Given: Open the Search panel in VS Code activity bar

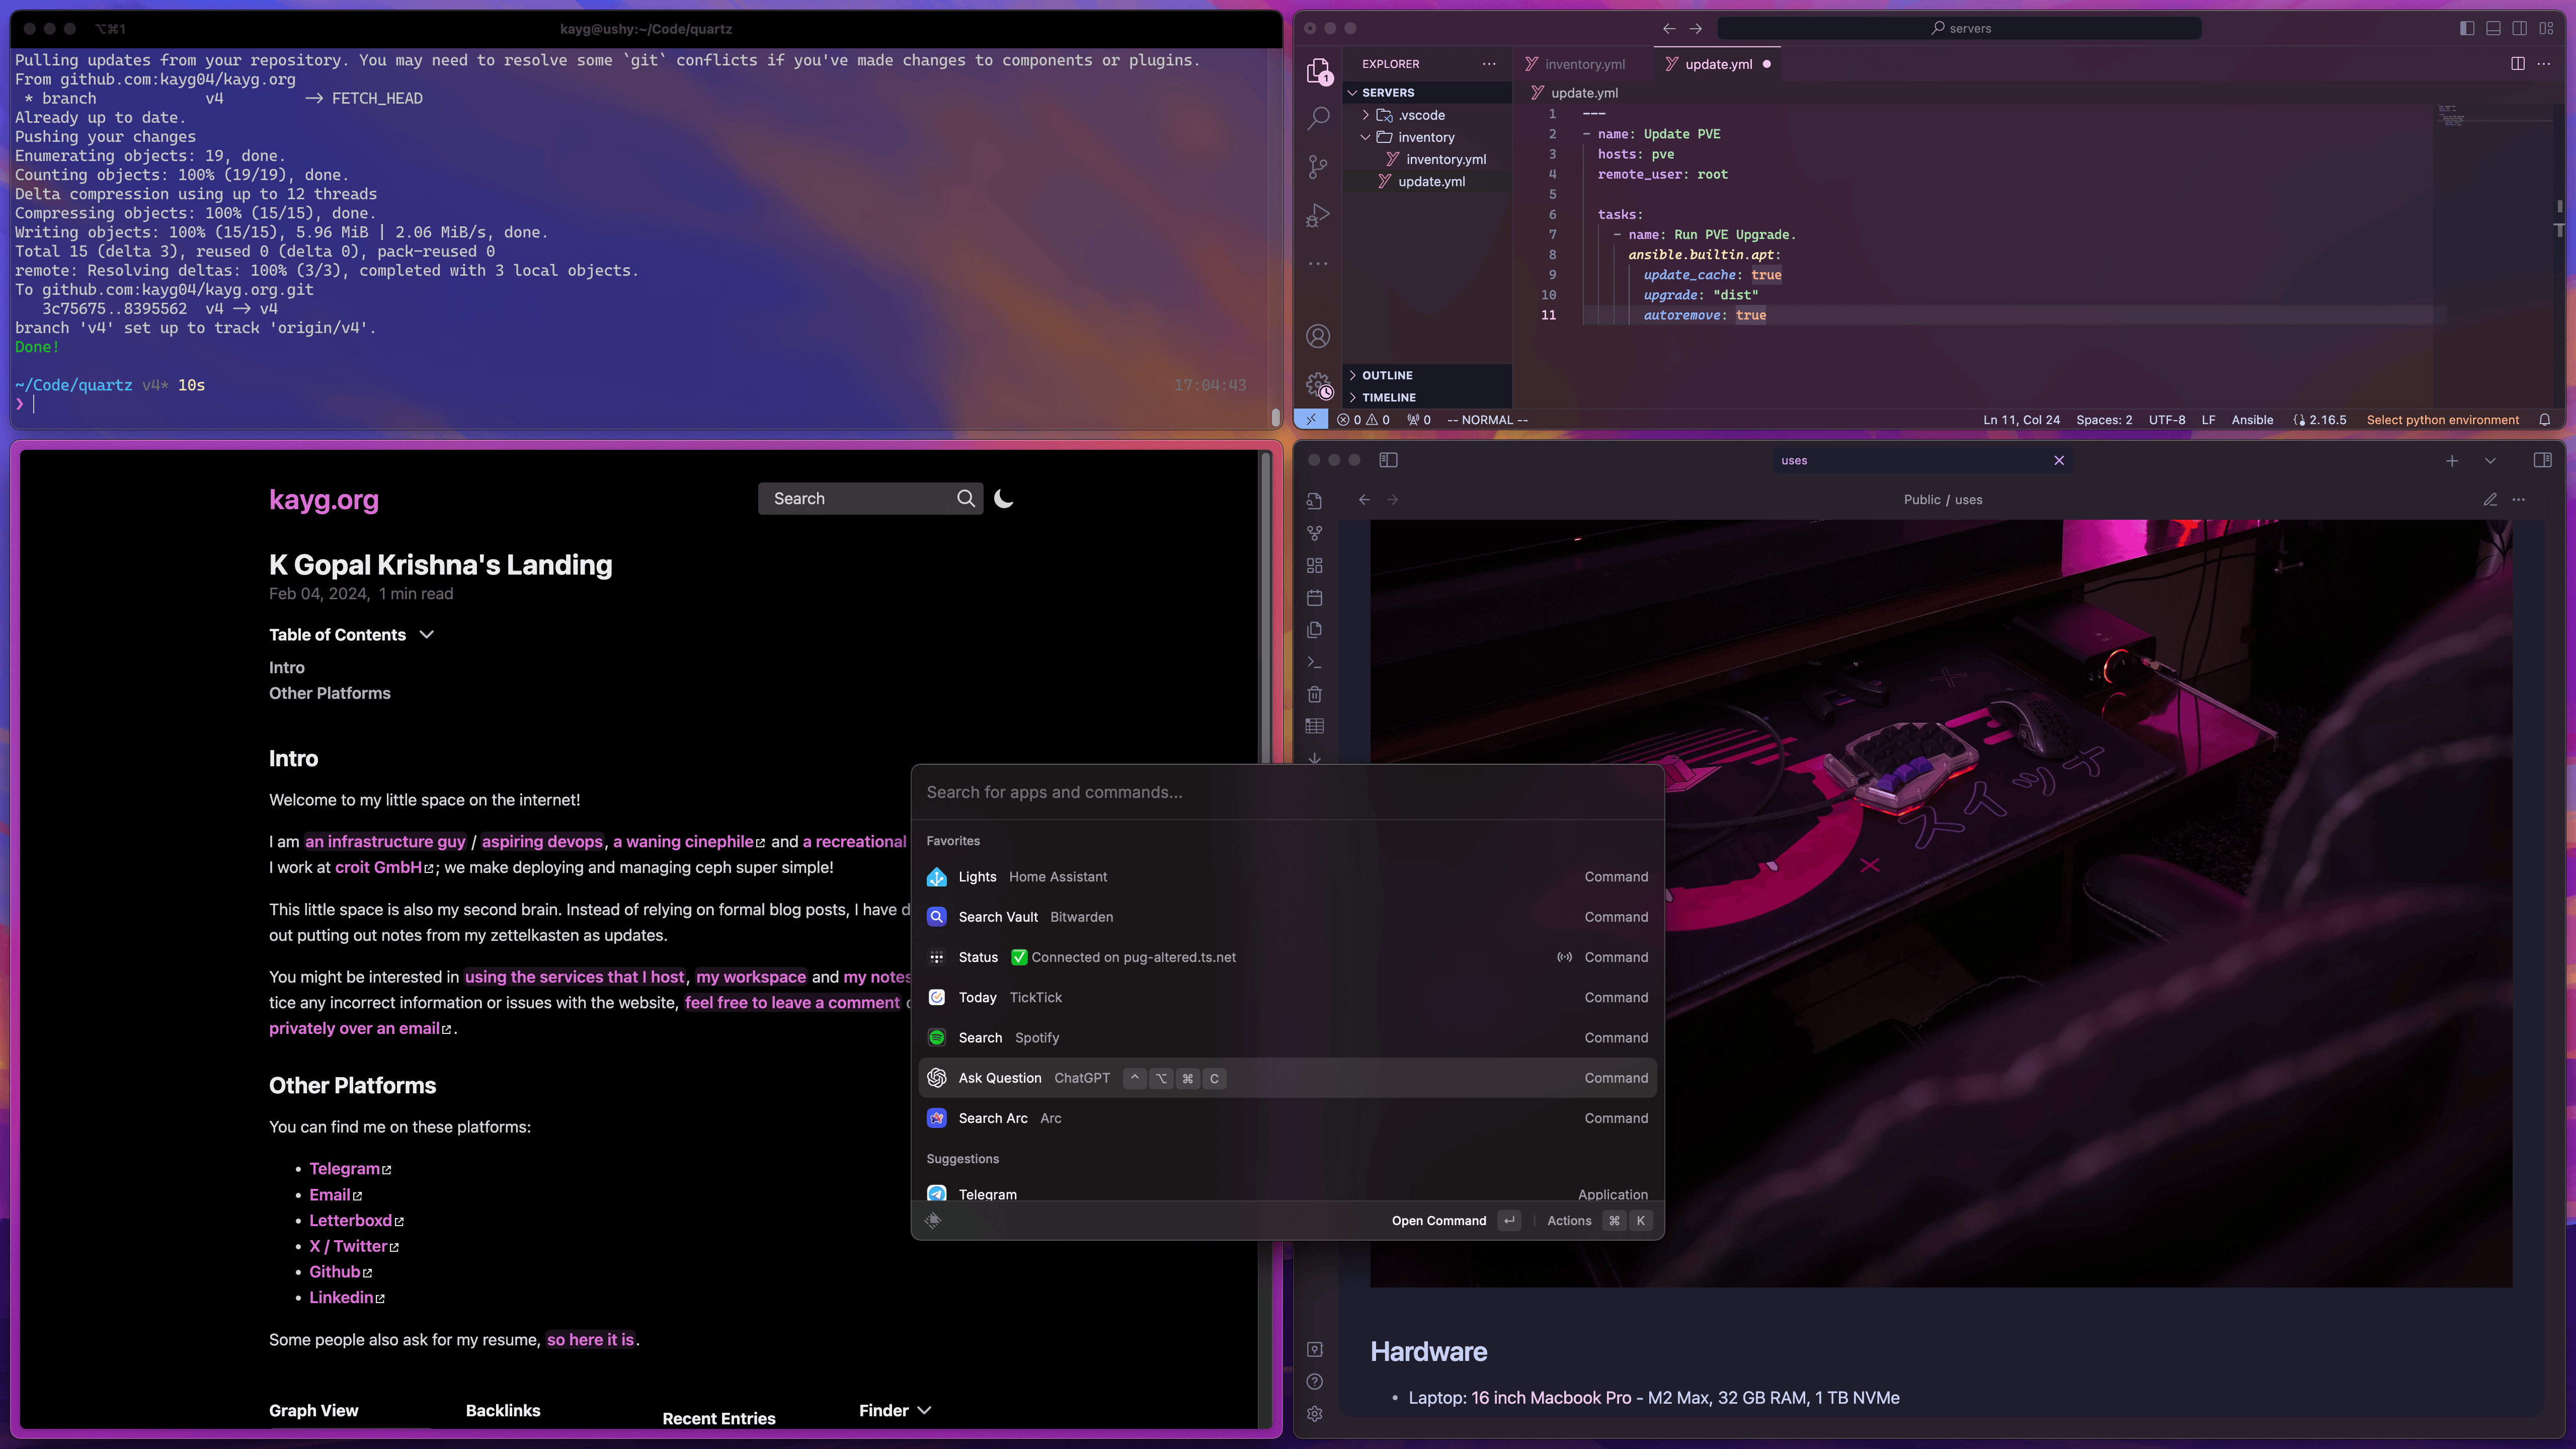Looking at the screenshot, I should pyautogui.click(x=1318, y=117).
